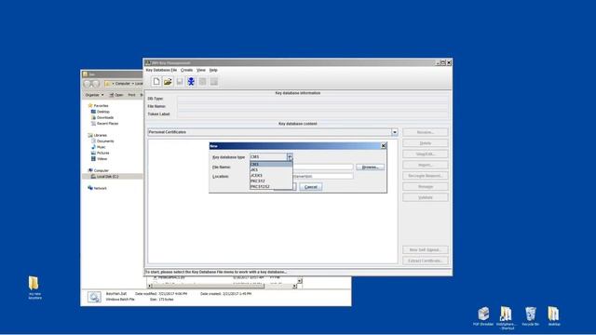Select JCEKS from the database type list
The width and height of the screenshot is (596, 335).
(x=271, y=176)
